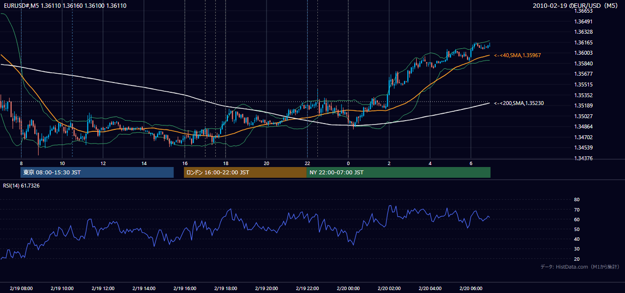Click price axis value 1.36003

583,53
